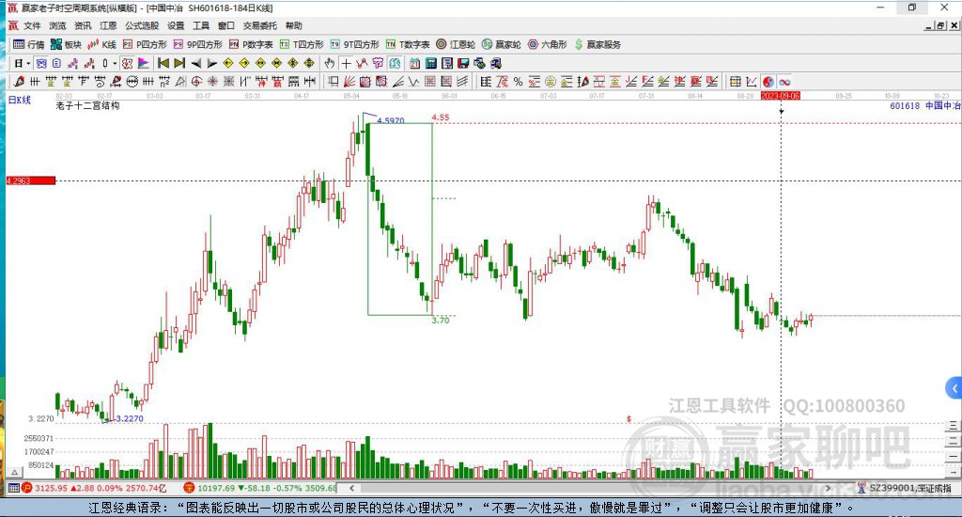
Task: Click the blue side-panel expander arrow
Action: click(954, 386)
